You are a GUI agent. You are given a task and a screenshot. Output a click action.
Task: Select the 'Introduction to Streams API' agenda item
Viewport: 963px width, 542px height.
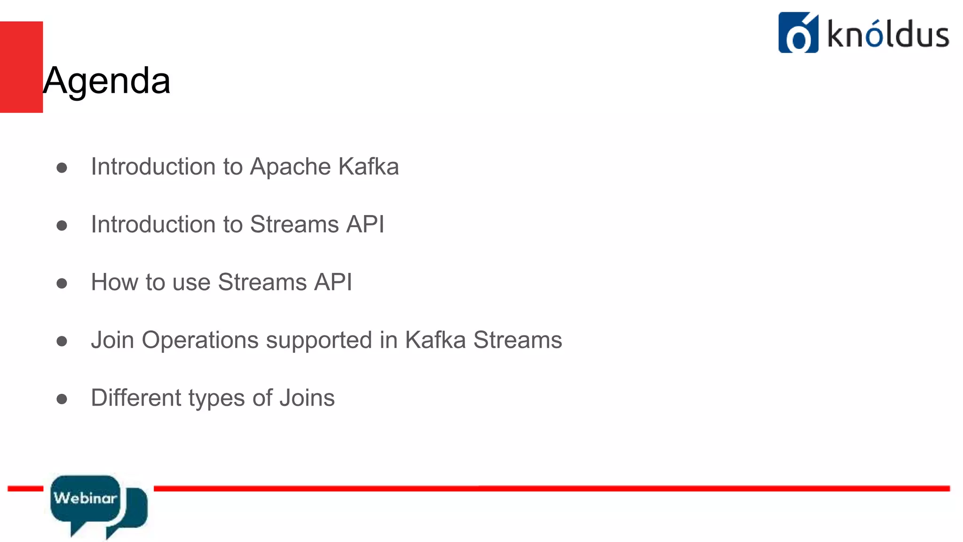click(237, 224)
